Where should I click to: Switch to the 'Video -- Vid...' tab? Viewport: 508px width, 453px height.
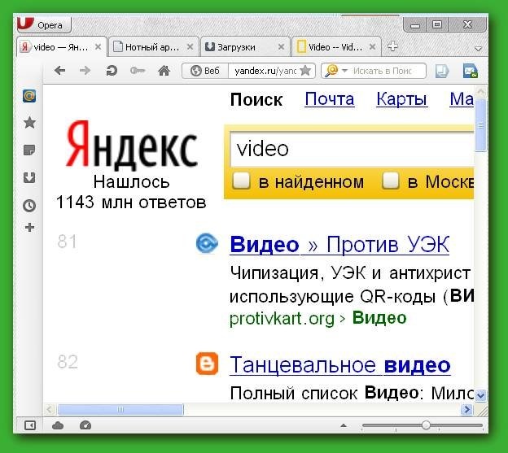pos(336,47)
